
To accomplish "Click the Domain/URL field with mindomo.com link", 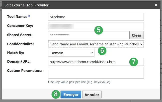I will coord(96,62).
